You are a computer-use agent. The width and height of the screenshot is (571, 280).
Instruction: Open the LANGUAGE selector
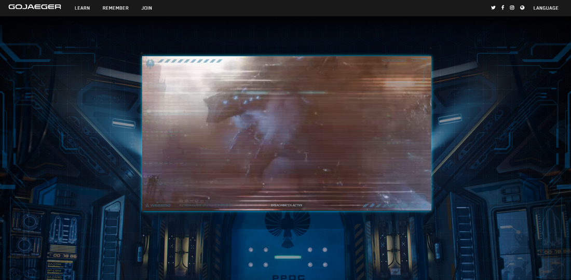click(546, 8)
